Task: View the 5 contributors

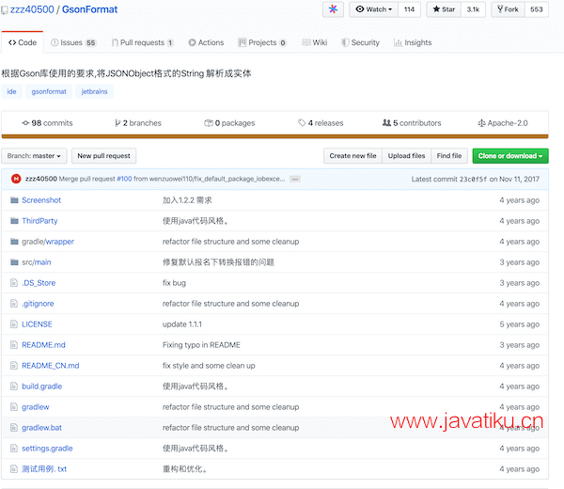Action: pos(412,123)
